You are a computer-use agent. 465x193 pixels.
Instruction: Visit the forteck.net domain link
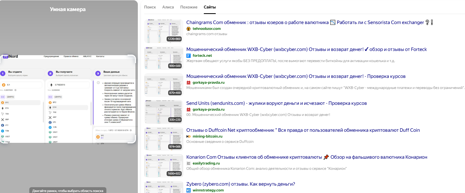pos(202,56)
